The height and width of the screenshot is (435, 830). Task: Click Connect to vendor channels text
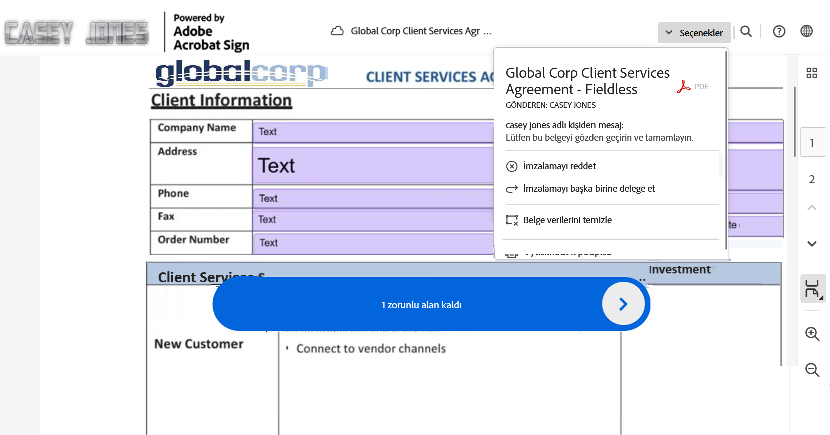pos(371,349)
